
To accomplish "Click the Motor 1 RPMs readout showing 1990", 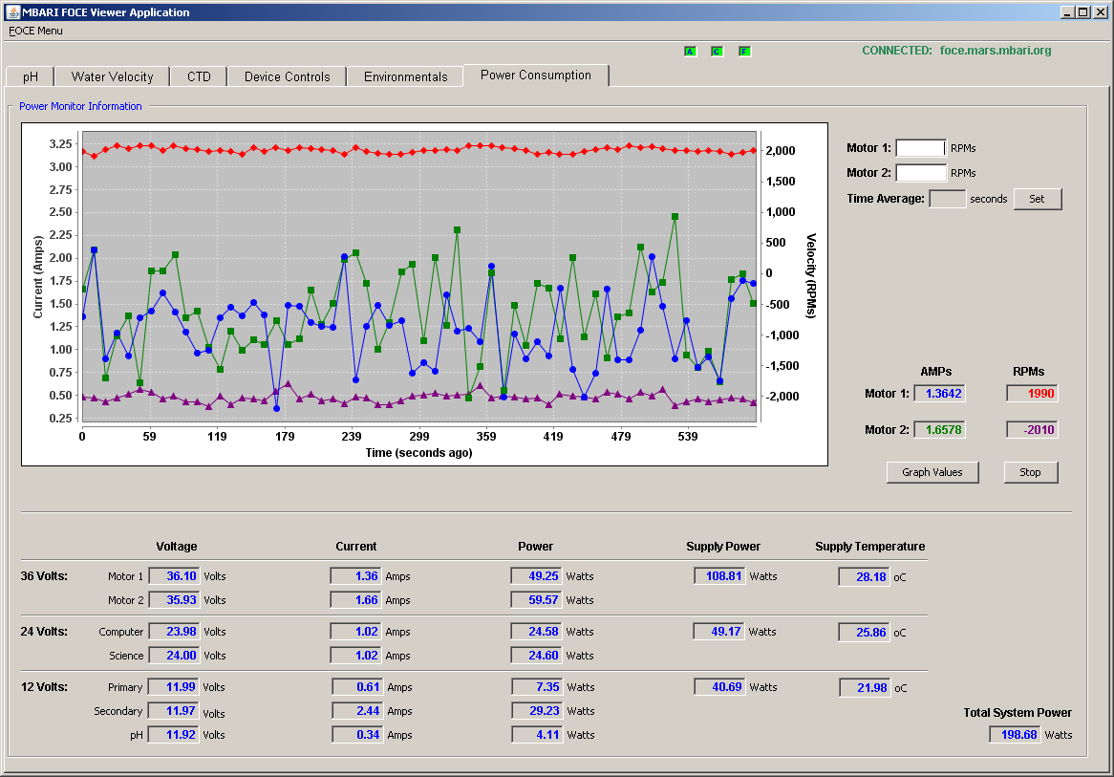I will [x=1032, y=393].
